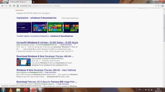Expand dropdown arrow next to susestudio.com URL
This screenshot has width=165, height=92.
tap(59, 45)
